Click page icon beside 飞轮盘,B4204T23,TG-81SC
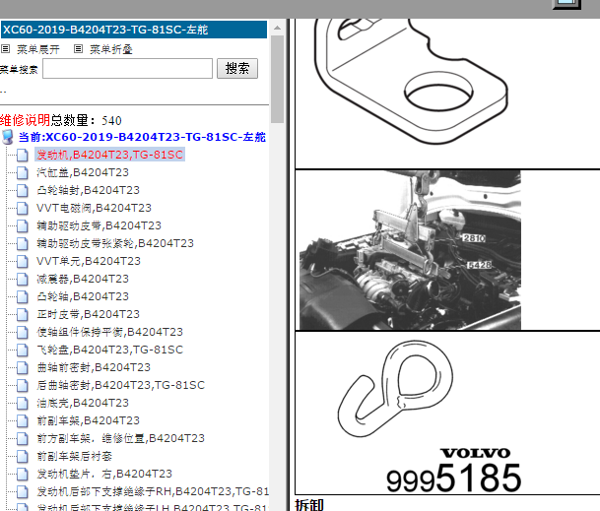This screenshot has height=511, width=600. 23,350
